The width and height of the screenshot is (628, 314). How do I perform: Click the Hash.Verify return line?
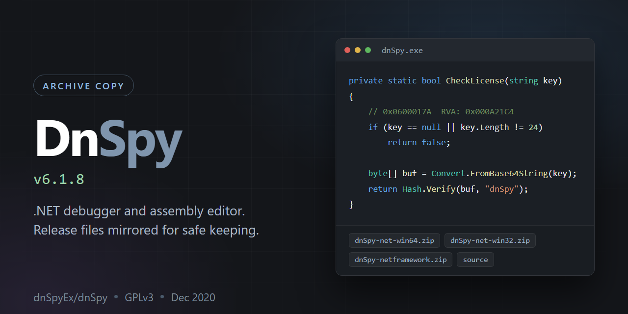click(448, 189)
